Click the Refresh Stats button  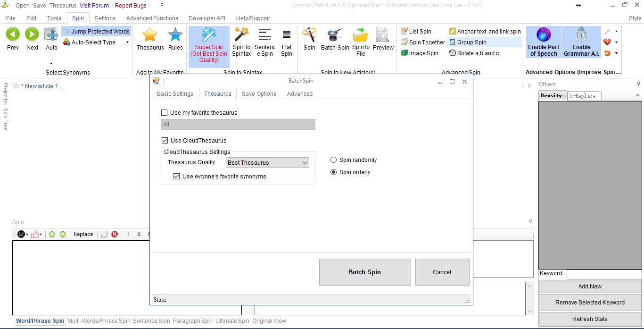coord(590,319)
